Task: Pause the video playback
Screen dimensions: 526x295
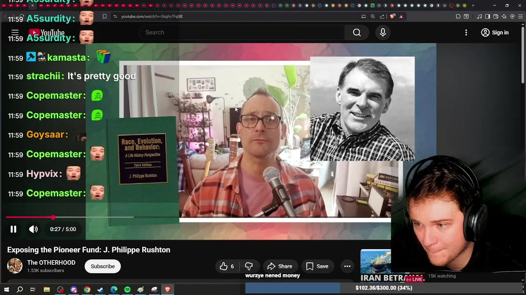Action: point(13,229)
